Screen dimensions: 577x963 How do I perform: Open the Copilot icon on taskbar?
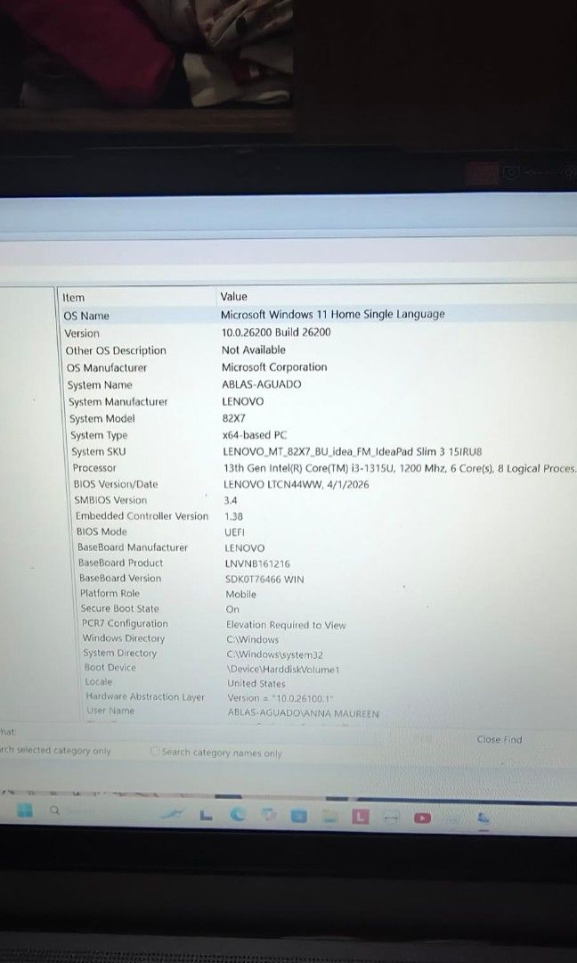click(x=268, y=816)
